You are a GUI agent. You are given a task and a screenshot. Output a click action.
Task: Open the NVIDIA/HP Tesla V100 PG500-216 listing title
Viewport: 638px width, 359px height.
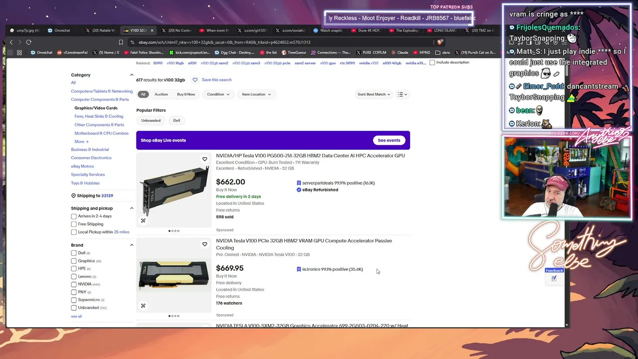(x=310, y=156)
